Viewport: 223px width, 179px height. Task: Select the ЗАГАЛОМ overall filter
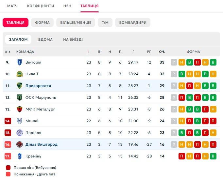pos(18,39)
